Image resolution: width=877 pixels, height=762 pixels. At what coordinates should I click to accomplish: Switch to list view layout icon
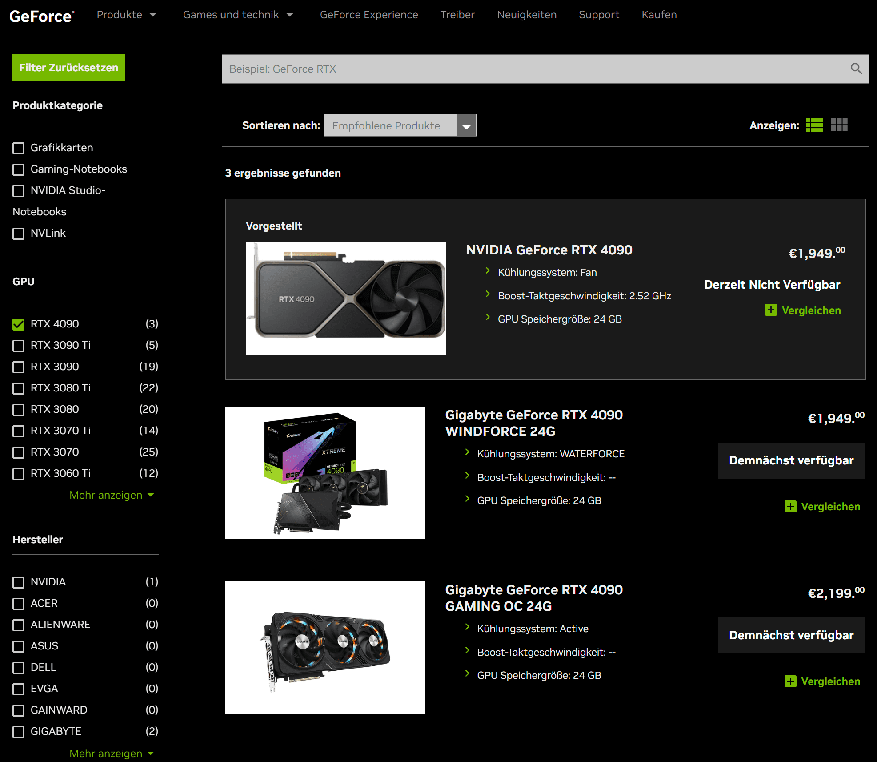814,125
